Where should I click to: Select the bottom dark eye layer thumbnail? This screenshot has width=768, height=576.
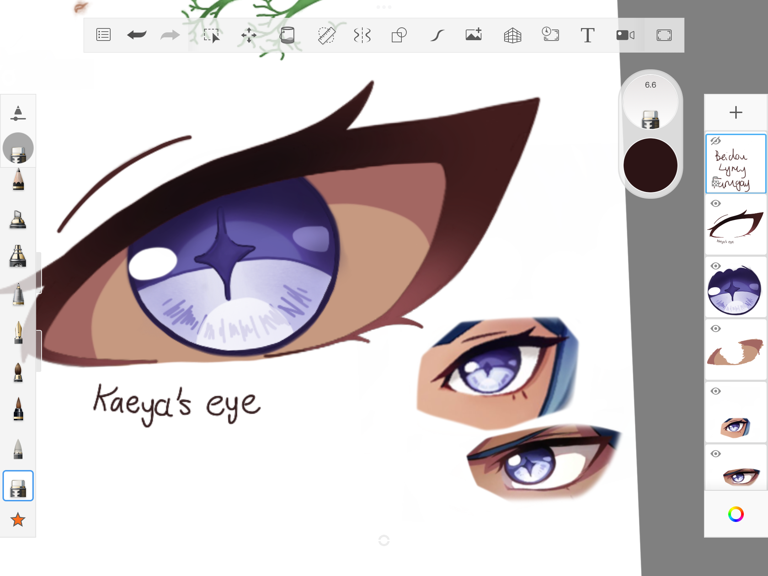pyautogui.click(x=736, y=467)
